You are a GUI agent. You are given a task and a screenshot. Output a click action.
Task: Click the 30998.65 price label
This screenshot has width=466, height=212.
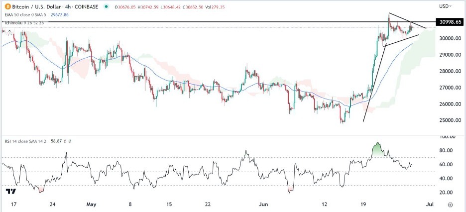click(449, 22)
